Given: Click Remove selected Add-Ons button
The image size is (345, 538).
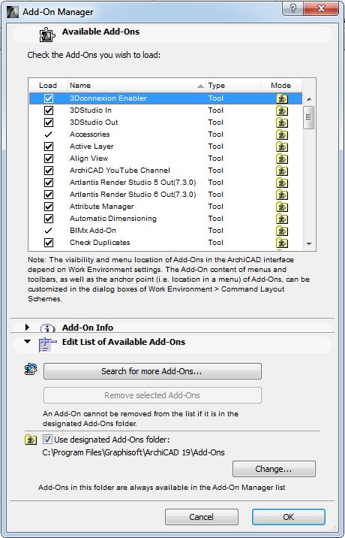Looking at the screenshot, I should (152, 395).
